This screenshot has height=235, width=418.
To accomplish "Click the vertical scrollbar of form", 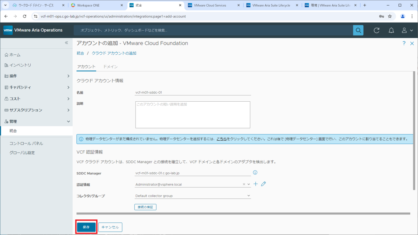I will point(414,131).
